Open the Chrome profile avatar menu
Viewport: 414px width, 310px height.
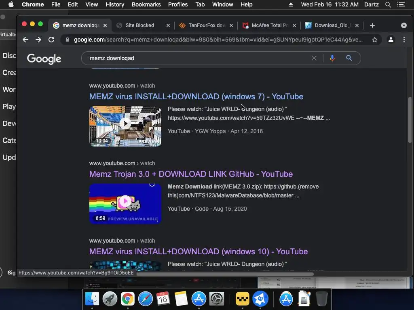coord(391,40)
